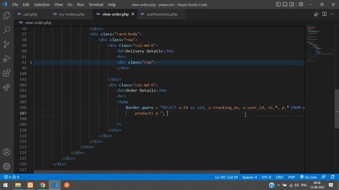
Task: Click the Delivery Details heading text
Action: click(x=144, y=51)
